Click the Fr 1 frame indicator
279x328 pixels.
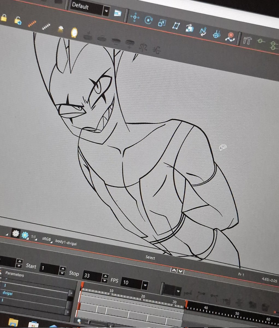[x=241, y=274]
